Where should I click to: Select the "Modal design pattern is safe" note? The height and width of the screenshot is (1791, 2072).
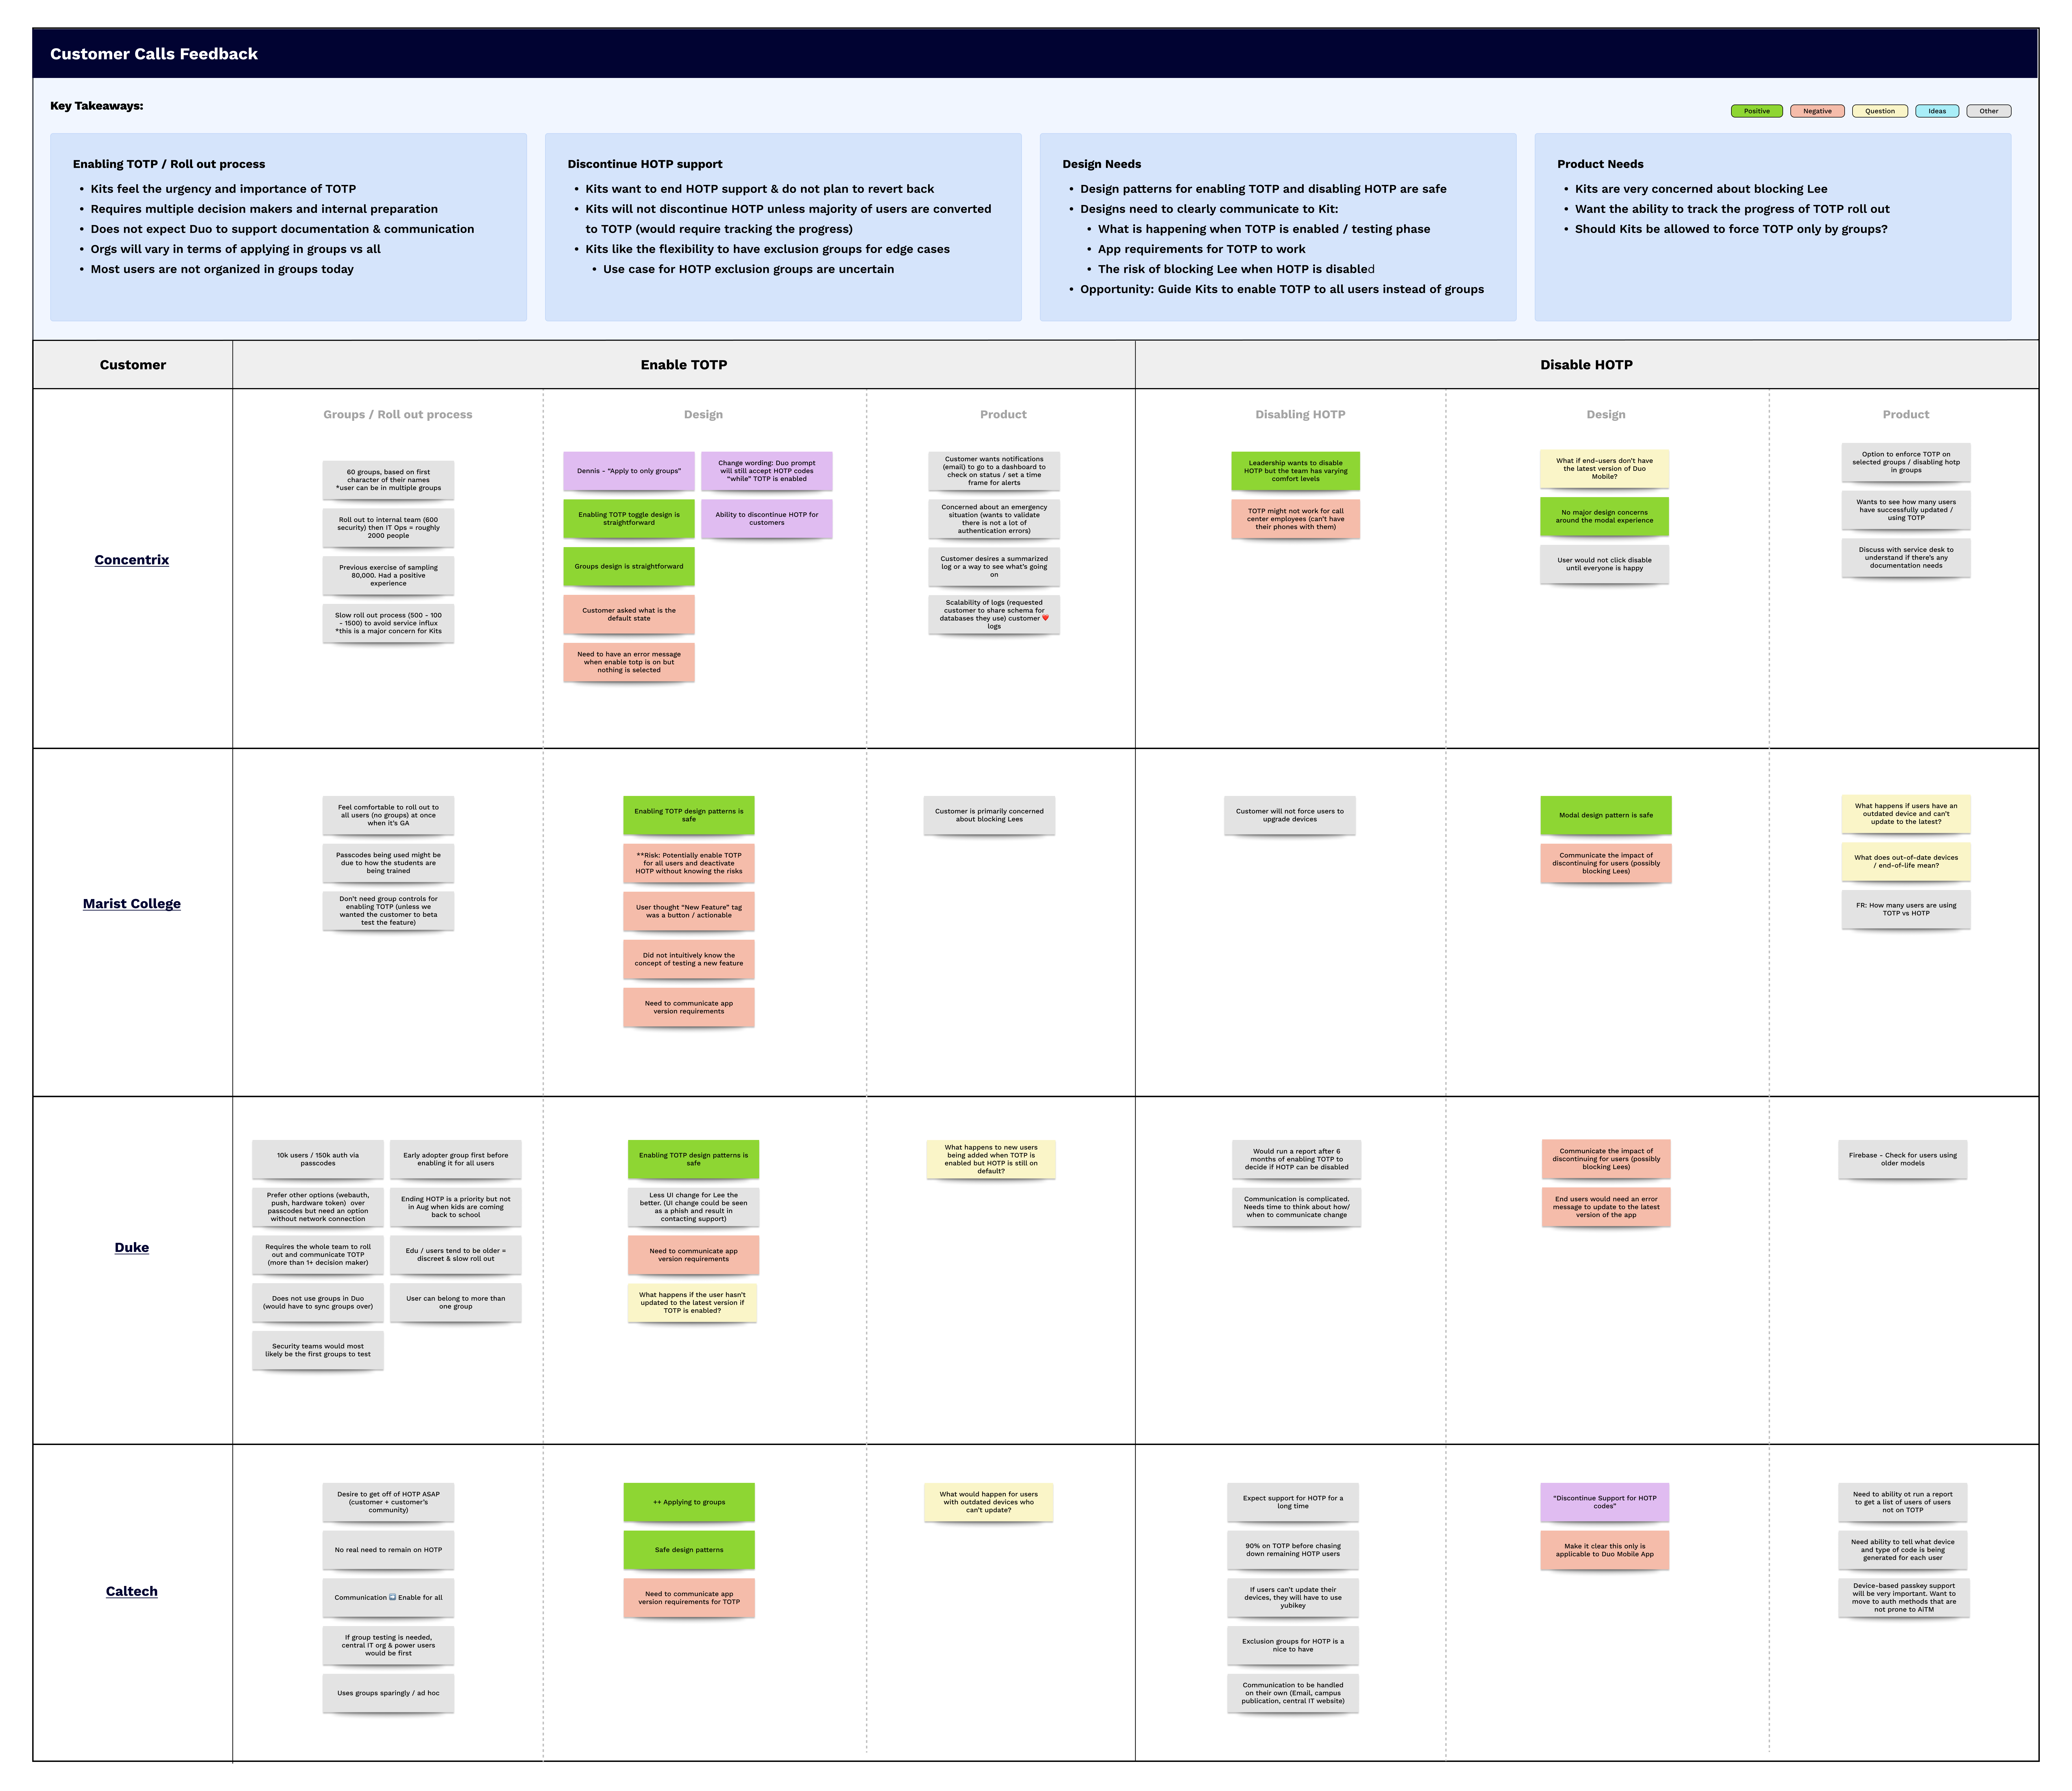(x=1606, y=815)
